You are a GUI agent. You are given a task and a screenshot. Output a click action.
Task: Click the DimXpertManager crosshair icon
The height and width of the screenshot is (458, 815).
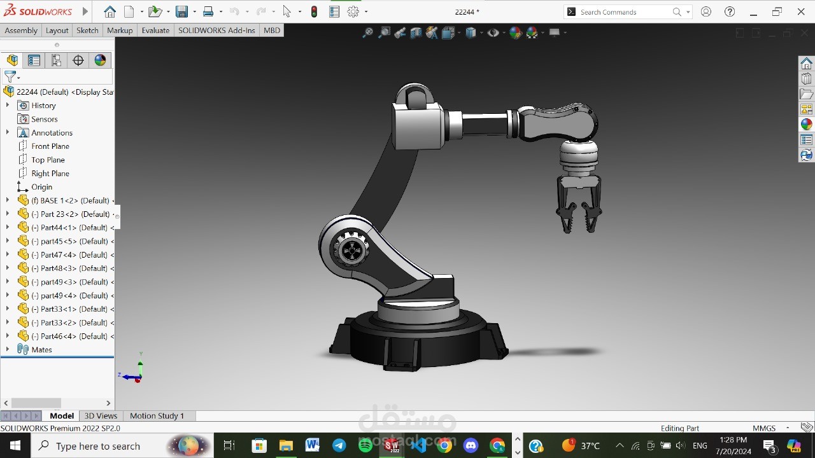click(x=78, y=60)
